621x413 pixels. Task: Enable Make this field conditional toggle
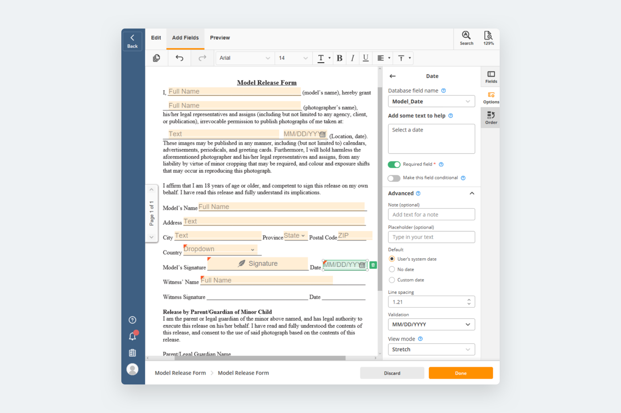pos(394,178)
